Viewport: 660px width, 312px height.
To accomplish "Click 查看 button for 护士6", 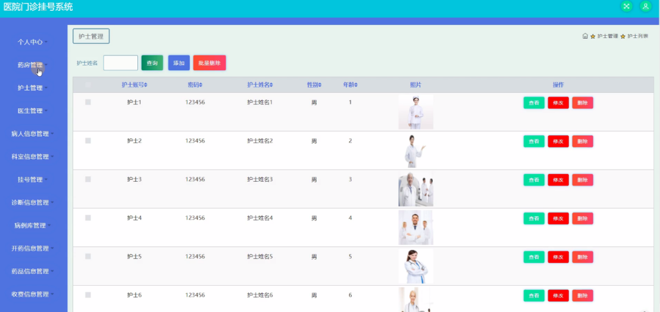I will pos(534,295).
